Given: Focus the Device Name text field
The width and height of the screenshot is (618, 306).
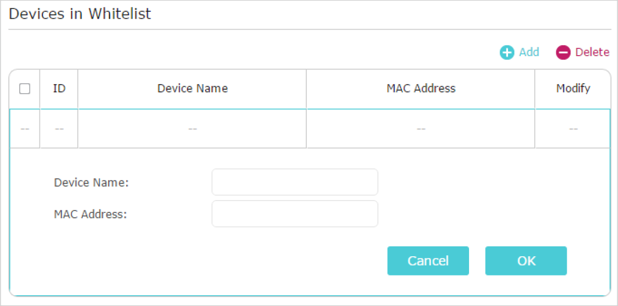Looking at the screenshot, I should (x=295, y=182).
